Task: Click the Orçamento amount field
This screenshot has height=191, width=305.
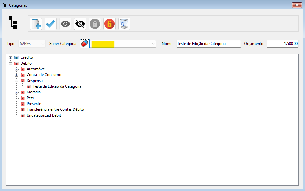Action: tap(283, 44)
